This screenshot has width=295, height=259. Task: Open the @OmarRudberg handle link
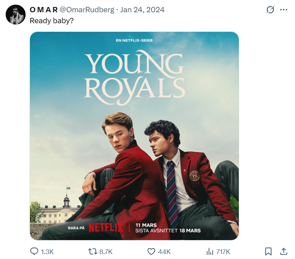[86, 10]
